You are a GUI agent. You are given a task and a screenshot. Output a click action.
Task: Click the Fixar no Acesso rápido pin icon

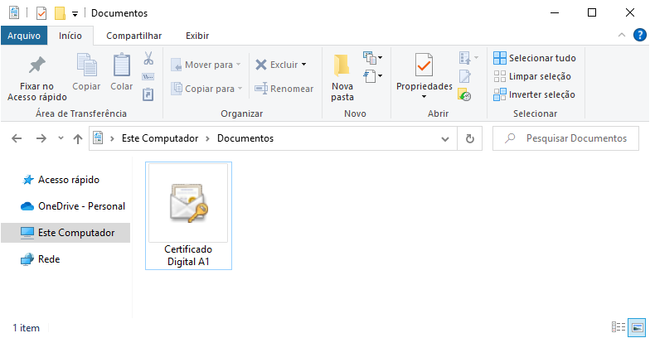click(x=36, y=65)
